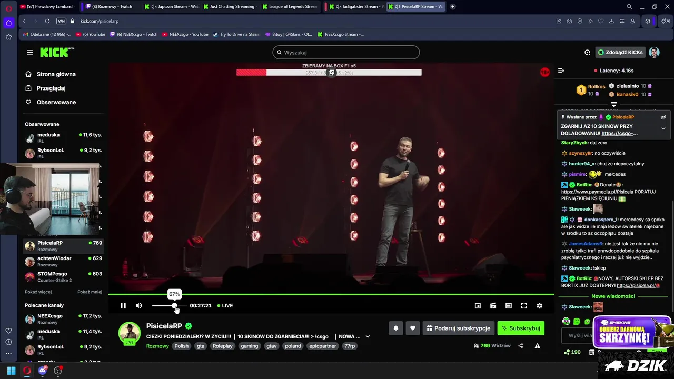Enter fullscreen mode in the player

[524, 306]
